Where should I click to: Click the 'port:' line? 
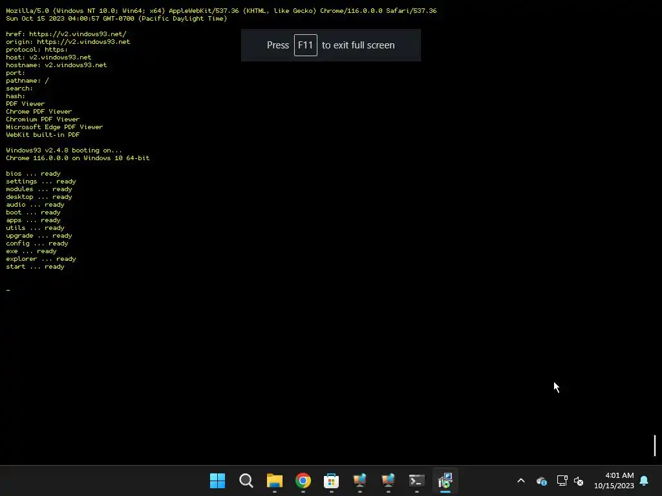[x=16, y=72]
